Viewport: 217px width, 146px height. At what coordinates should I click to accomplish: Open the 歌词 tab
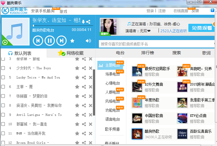(206, 53)
